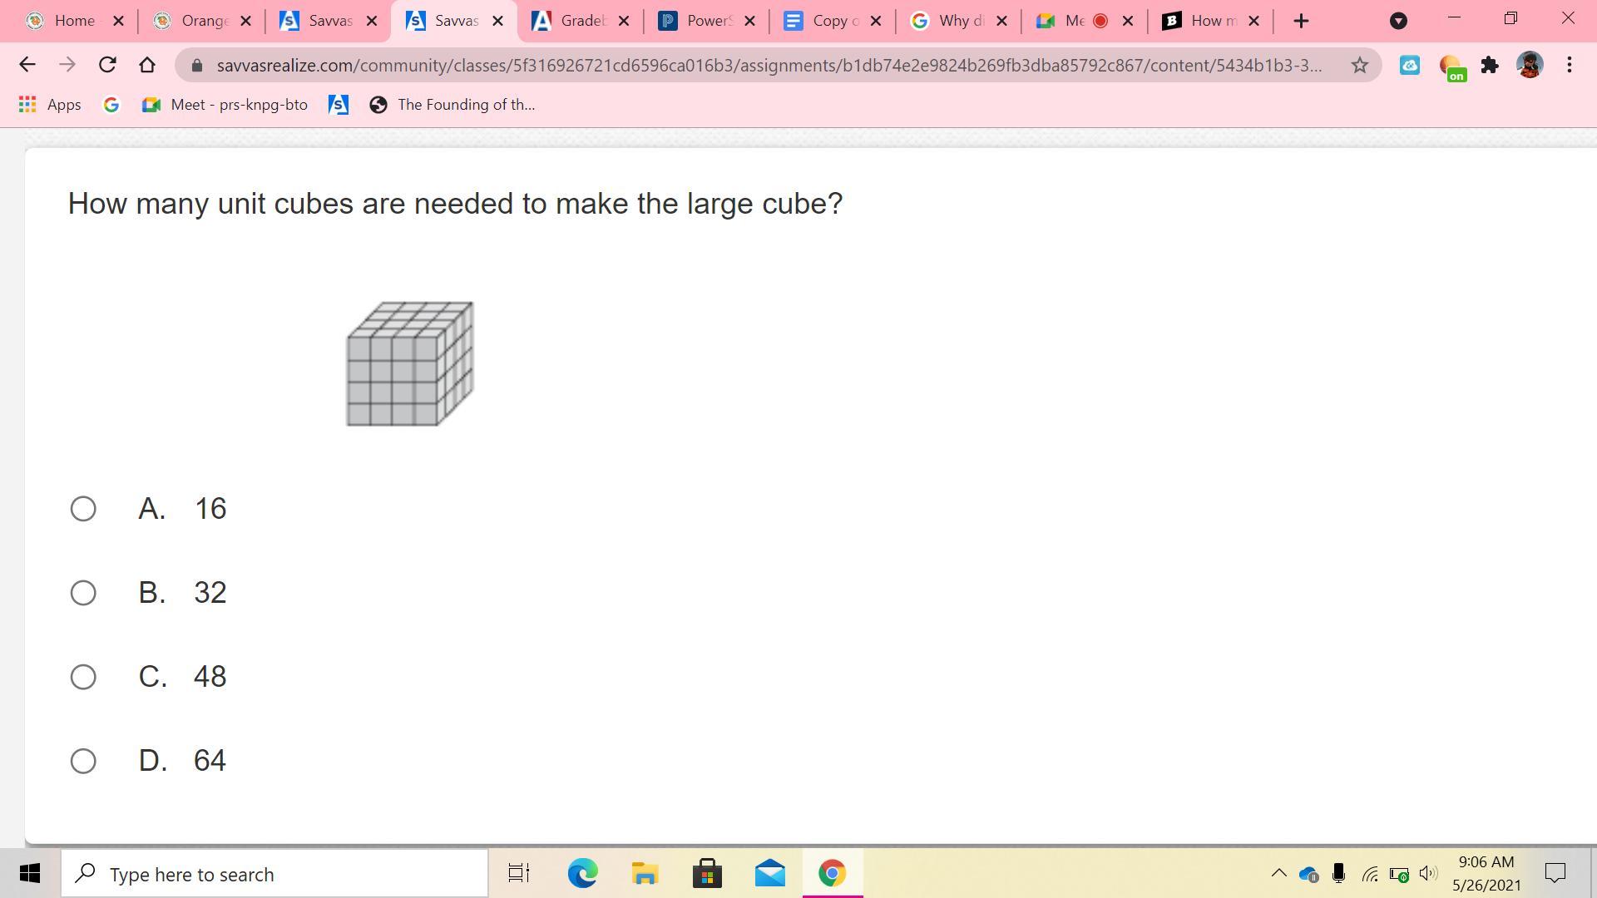Open Microsoft Edge from the taskbar
1597x898 pixels.
point(582,874)
